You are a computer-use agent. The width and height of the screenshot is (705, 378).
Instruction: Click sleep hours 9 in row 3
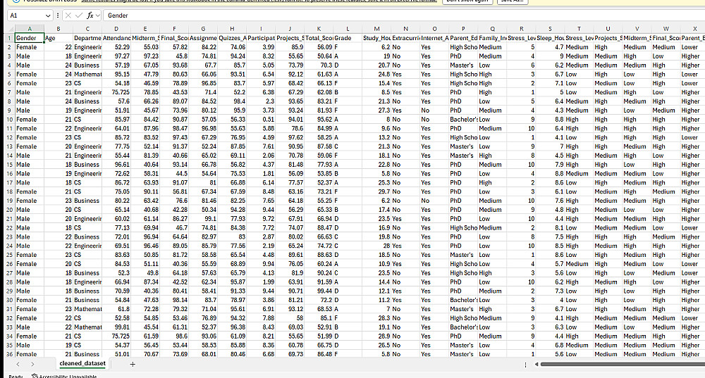[550, 56]
